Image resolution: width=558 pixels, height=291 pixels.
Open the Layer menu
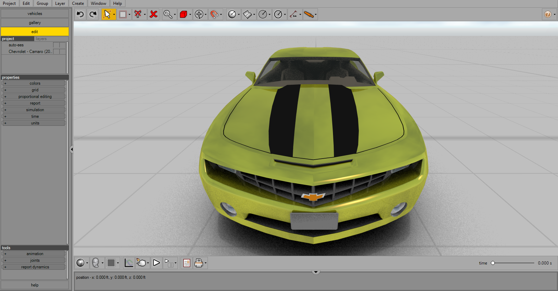[60, 3]
